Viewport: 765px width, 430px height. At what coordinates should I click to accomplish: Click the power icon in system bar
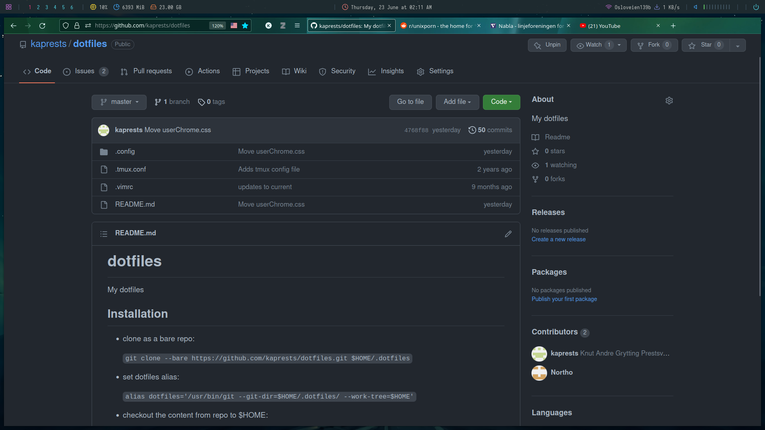coord(756,7)
